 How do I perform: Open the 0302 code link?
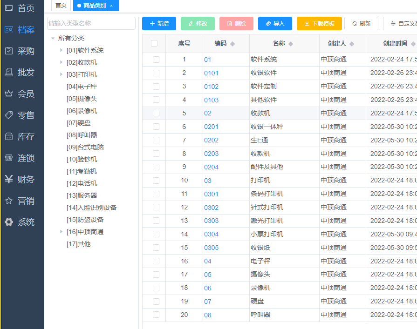(x=211, y=208)
